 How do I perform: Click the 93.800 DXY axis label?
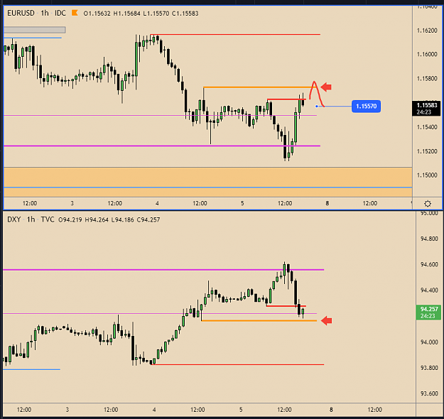(429, 368)
